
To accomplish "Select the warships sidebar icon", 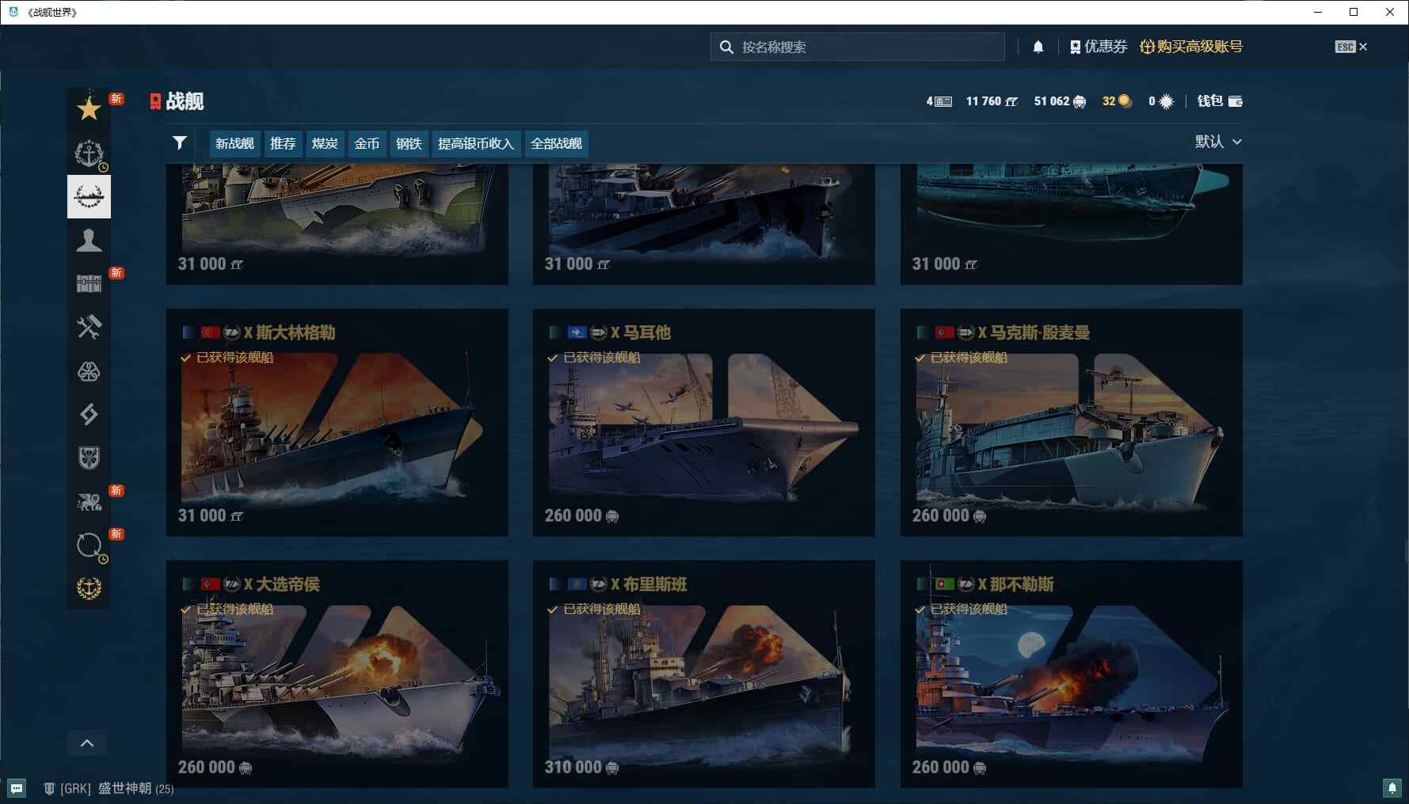I will click(89, 196).
